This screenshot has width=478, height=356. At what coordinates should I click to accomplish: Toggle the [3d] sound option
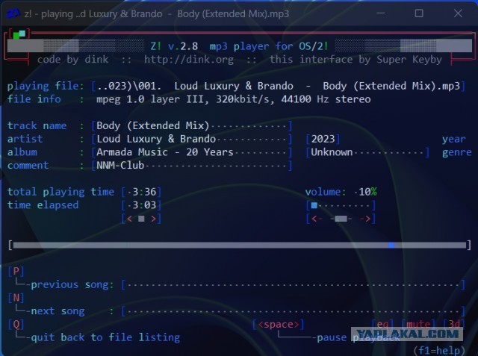tap(453, 324)
